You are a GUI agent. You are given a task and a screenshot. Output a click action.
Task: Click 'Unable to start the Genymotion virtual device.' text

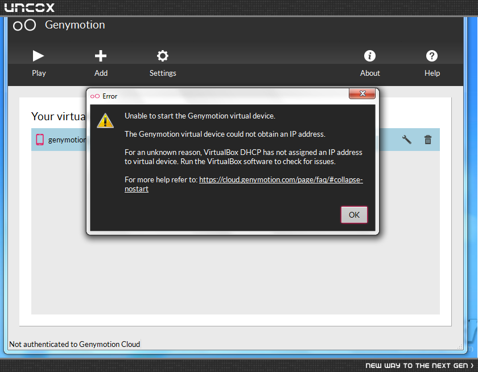(x=200, y=116)
